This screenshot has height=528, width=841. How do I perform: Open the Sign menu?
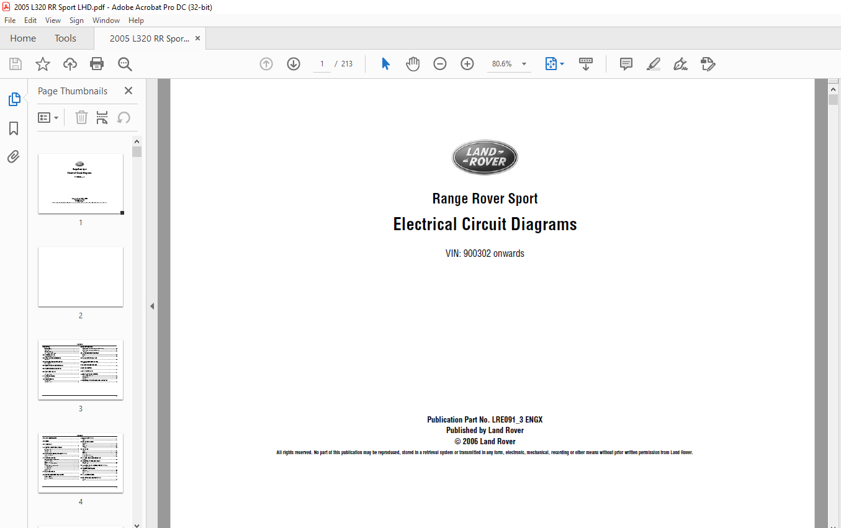point(76,20)
